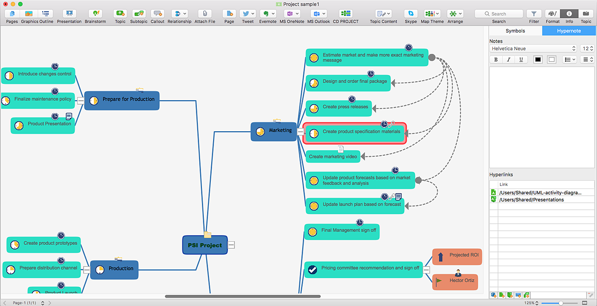Collapse the Marketing branch subtopics
Viewport: 597px width, 306px height.
pos(300,132)
